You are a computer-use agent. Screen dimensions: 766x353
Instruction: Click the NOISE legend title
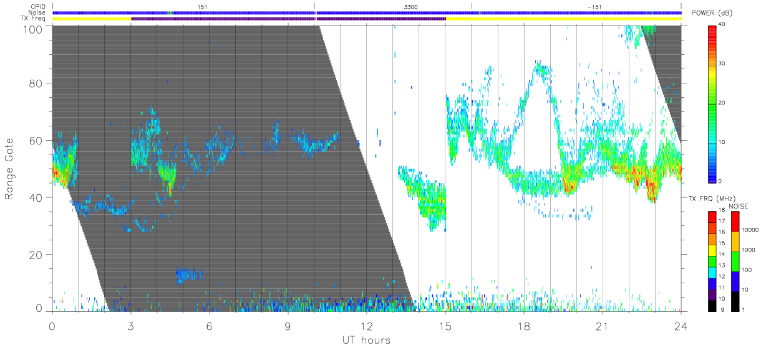click(739, 206)
